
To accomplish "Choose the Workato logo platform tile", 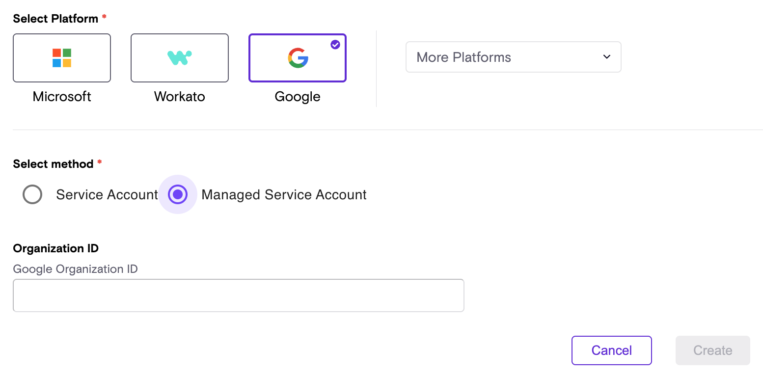I will click(x=180, y=58).
